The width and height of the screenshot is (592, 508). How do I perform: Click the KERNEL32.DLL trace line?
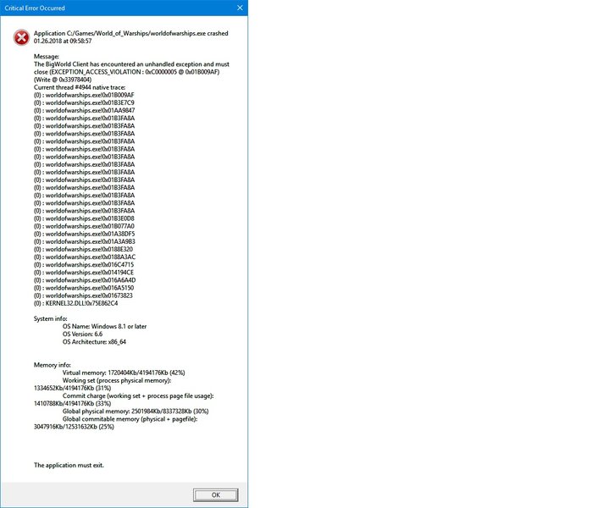(75, 303)
